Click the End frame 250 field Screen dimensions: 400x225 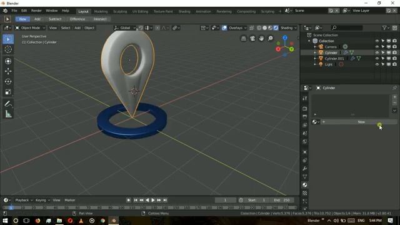coord(282,200)
